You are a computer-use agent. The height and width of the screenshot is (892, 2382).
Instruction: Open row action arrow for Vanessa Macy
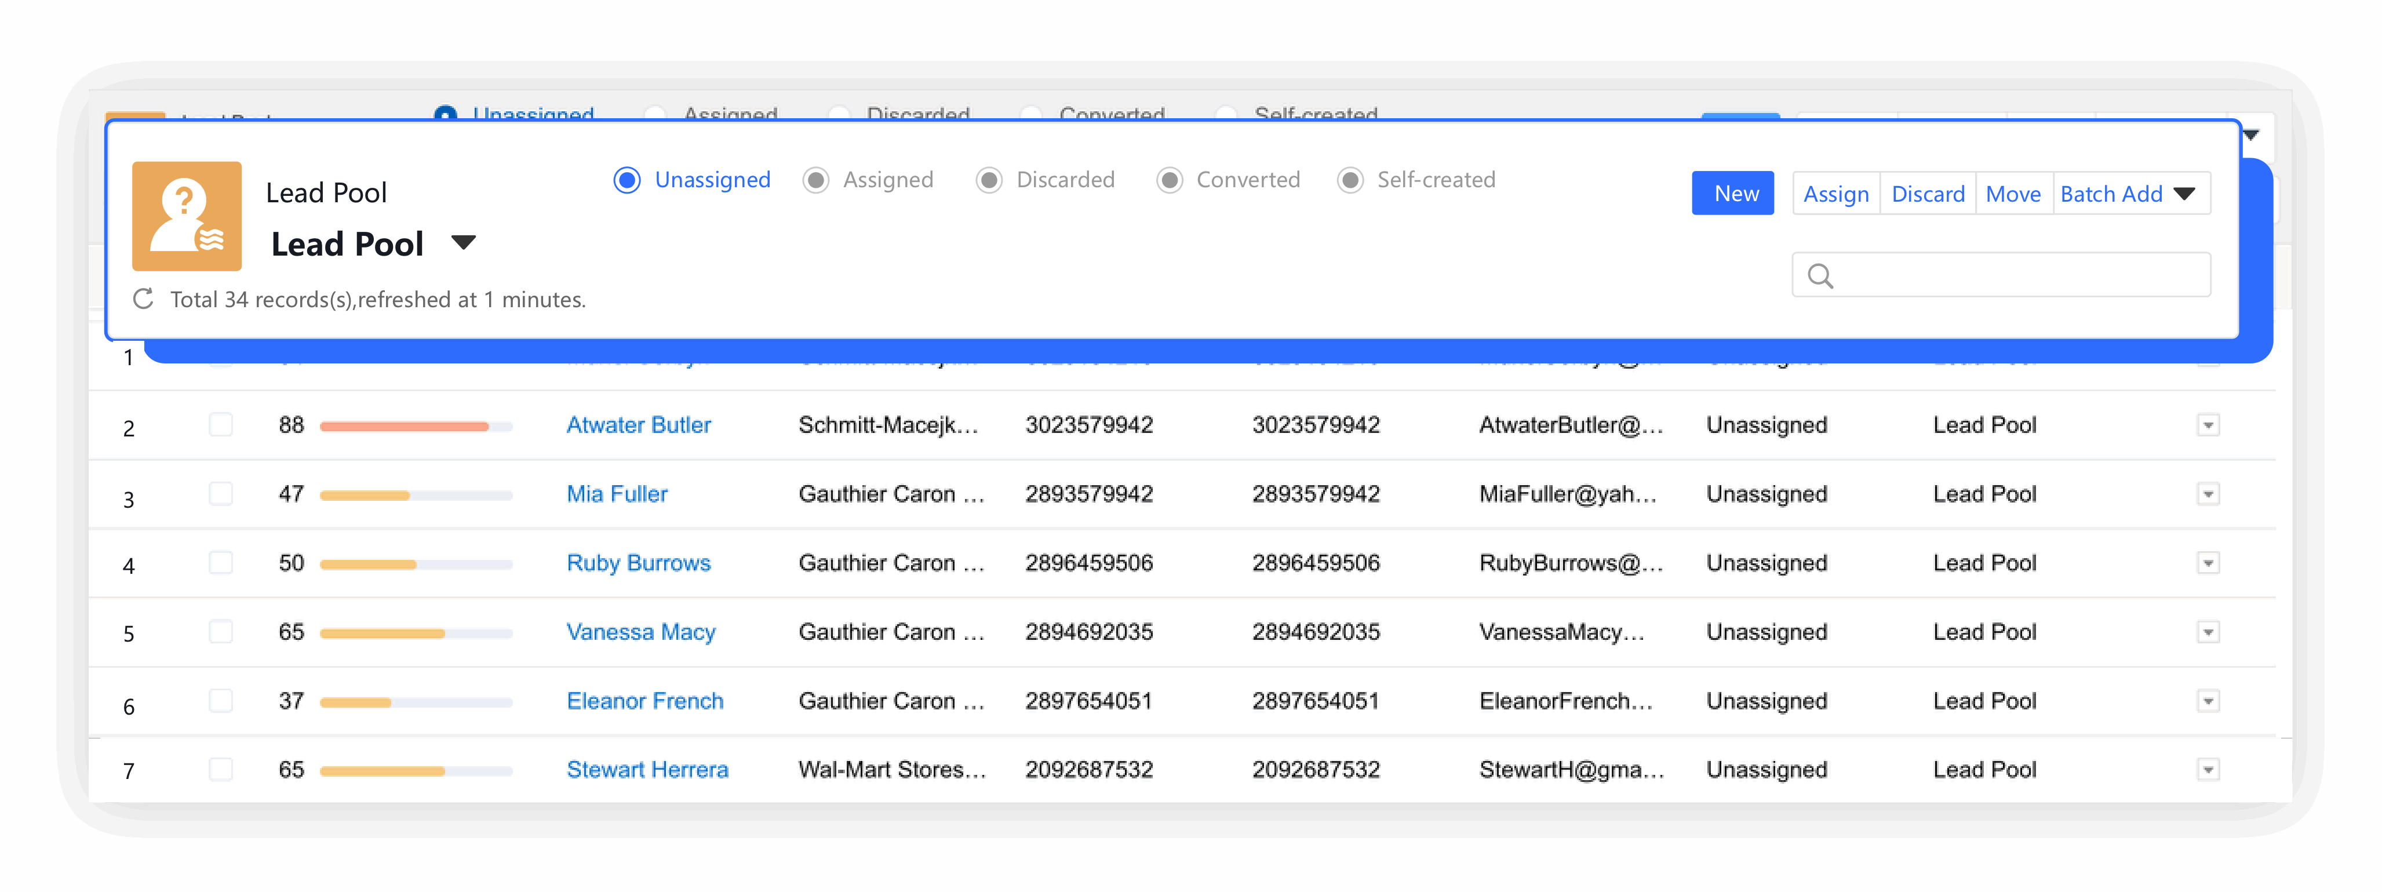click(2207, 632)
